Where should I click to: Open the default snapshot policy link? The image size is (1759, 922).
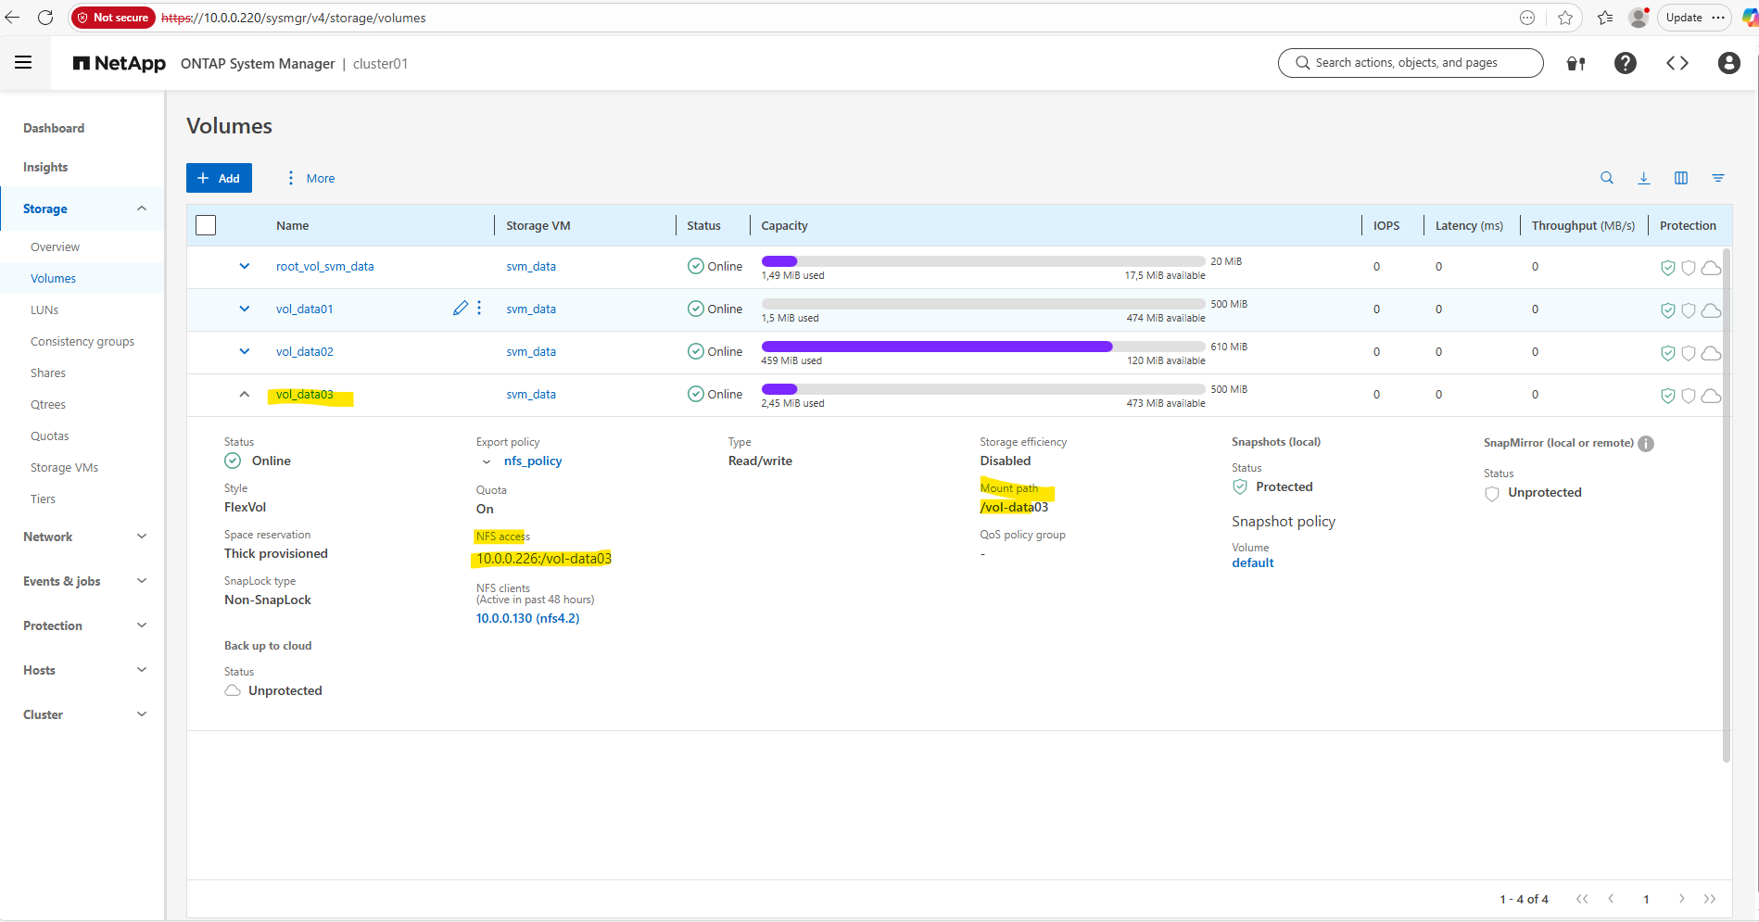(1252, 562)
